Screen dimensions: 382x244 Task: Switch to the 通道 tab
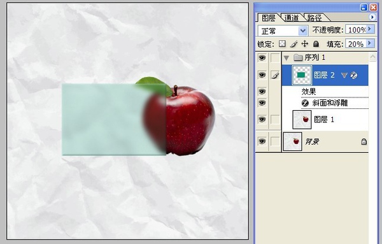click(292, 18)
